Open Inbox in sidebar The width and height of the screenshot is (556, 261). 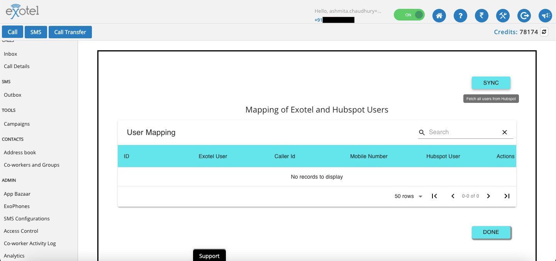[10, 54]
